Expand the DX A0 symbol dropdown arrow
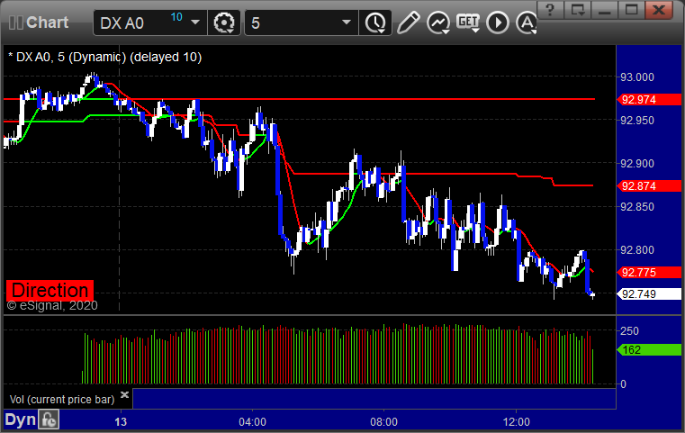The width and height of the screenshot is (685, 433). tap(195, 23)
